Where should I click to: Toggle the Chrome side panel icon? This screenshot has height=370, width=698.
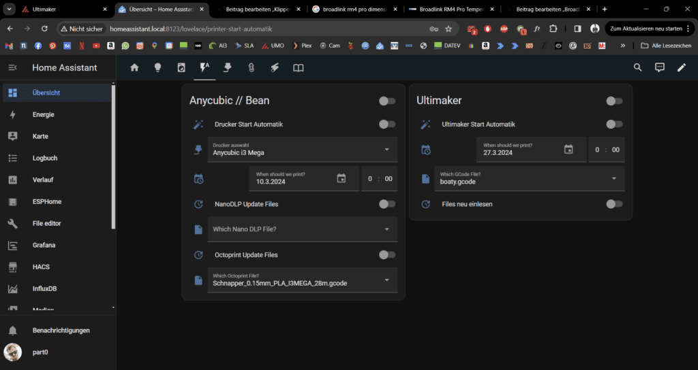click(577, 29)
